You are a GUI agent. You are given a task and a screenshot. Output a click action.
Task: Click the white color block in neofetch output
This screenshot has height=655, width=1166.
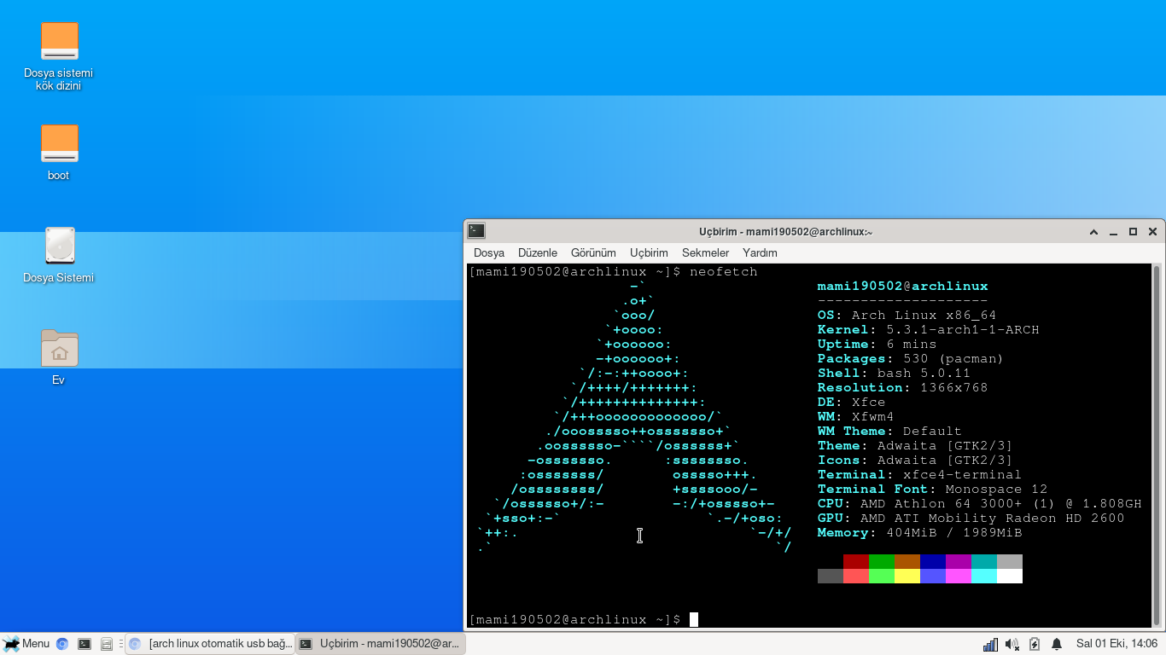(1010, 577)
